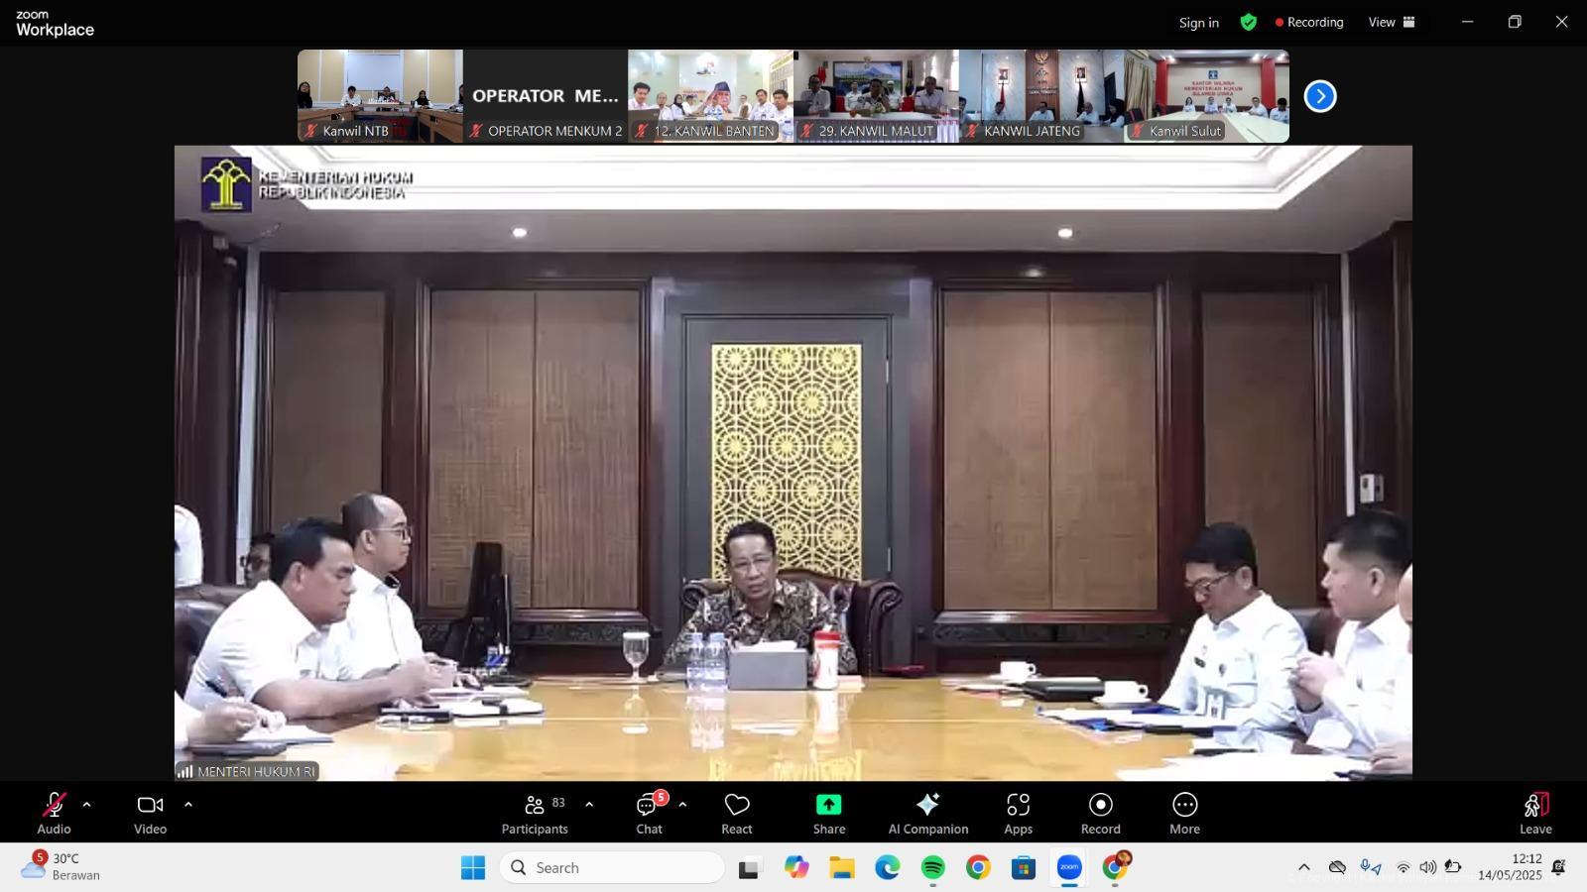Expand the video settings arrow
The image size is (1587, 892).
(x=188, y=805)
